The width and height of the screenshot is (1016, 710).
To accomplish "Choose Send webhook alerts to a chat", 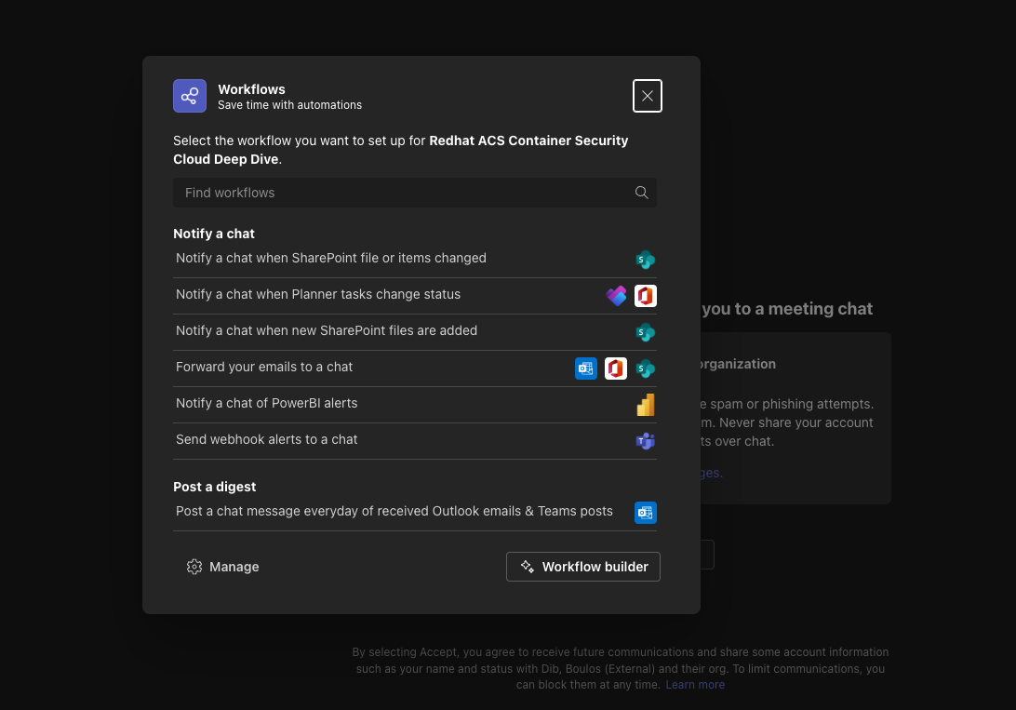I will coord(267,439).
